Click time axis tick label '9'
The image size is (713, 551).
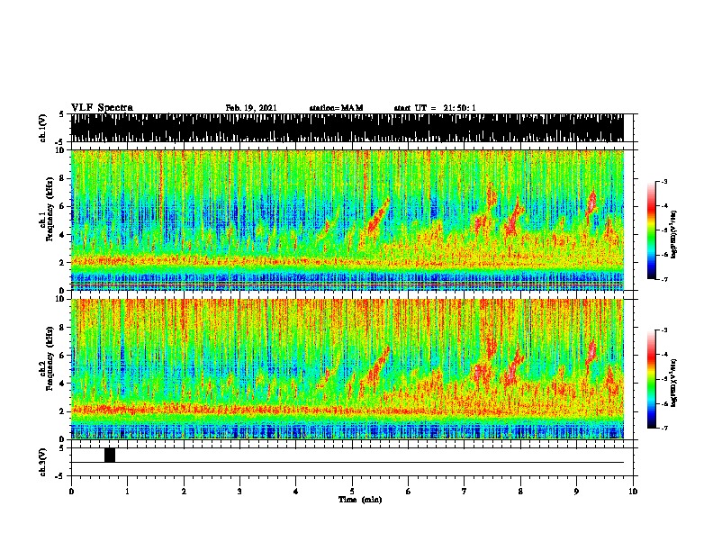(576, 491)
